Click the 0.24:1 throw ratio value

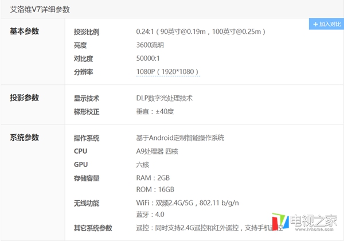point(201,32)
